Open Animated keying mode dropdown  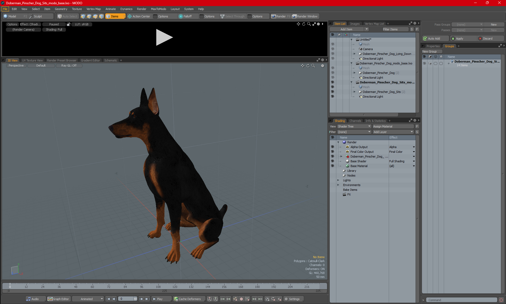click(88, 299)
